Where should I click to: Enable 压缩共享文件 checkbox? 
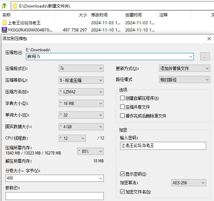122,107
